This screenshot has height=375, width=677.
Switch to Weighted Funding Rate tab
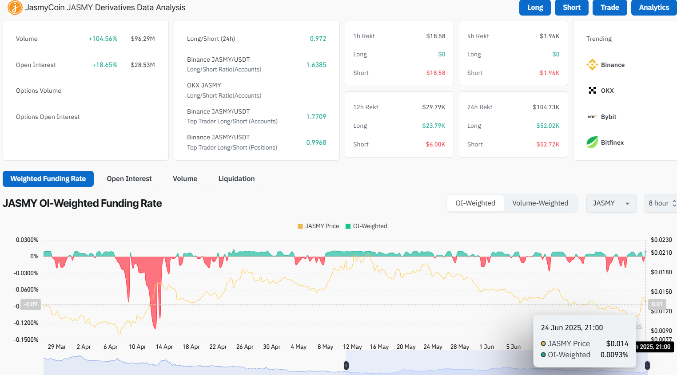tap(48, 179)
